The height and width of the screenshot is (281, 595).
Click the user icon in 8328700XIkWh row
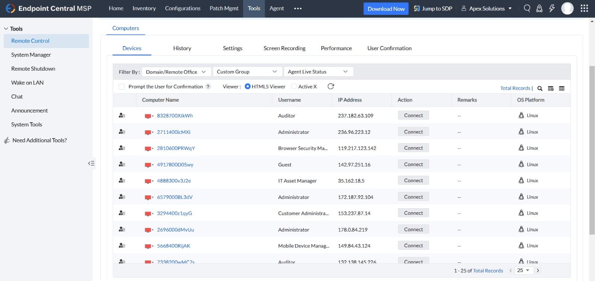click(122, 116)
